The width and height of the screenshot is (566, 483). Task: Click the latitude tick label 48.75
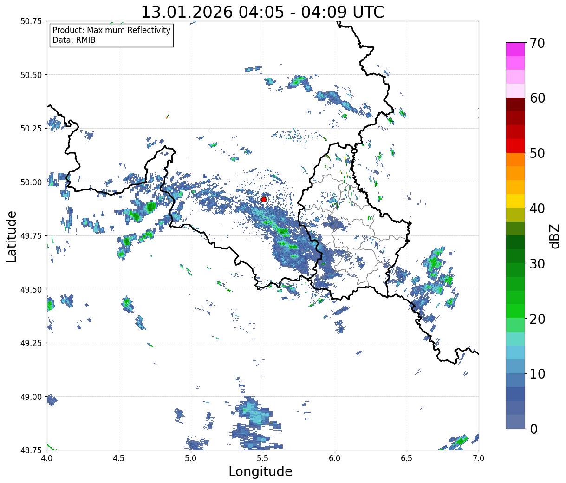(x=31, y=450)
